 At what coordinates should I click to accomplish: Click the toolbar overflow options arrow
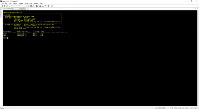198,6
